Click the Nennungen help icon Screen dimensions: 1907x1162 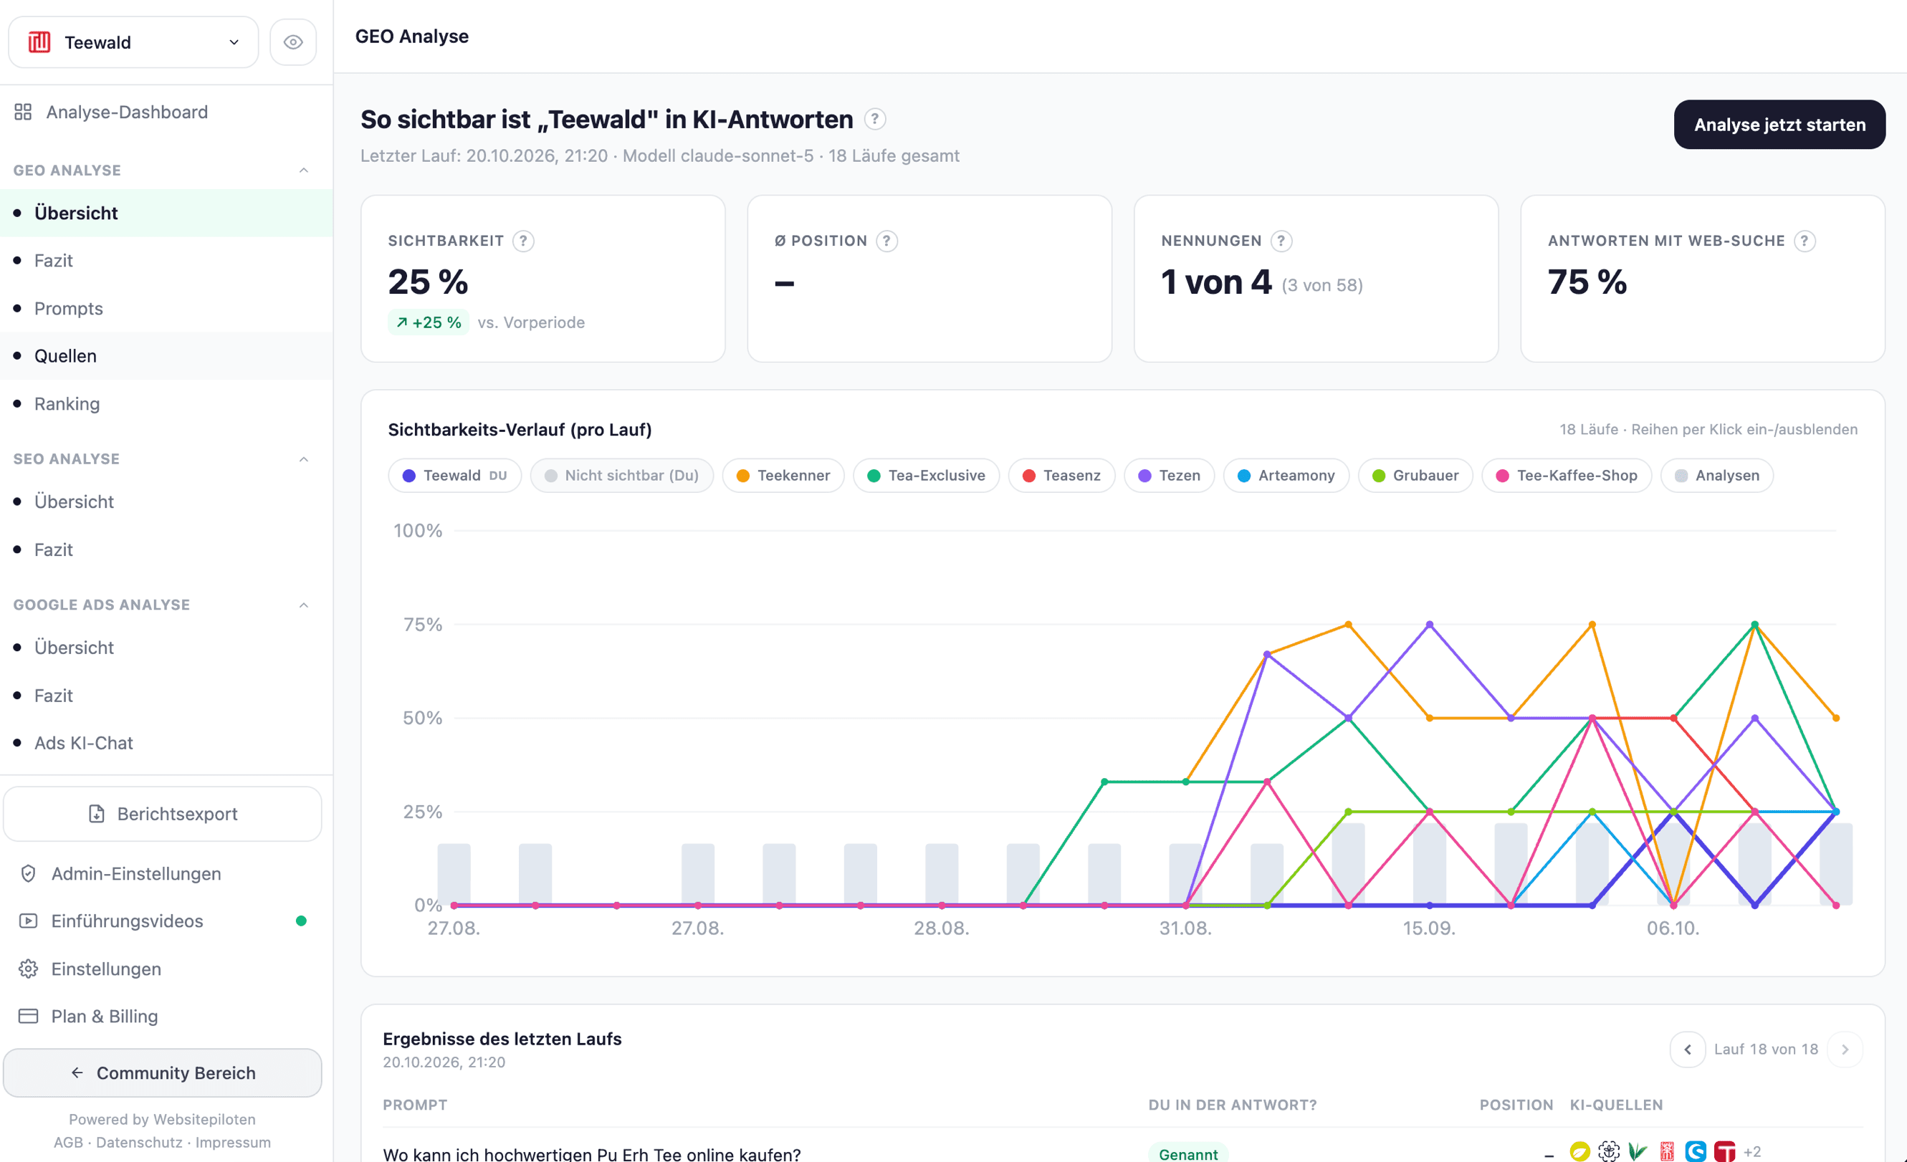pyautogui.click(x=1281, y=241)
